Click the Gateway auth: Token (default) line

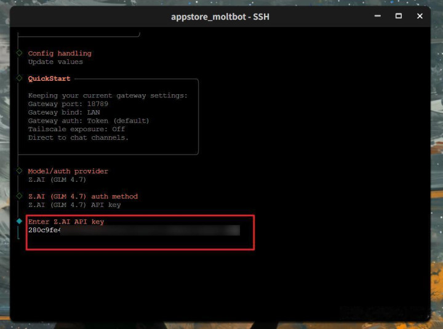89,121
